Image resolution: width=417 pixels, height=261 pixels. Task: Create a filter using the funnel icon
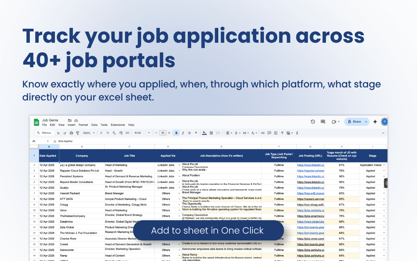click(x=282, y=133)
